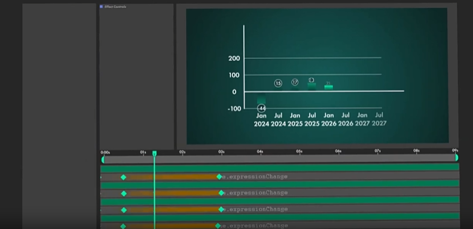Jump to the 08s ruler mark

[416, 150]
